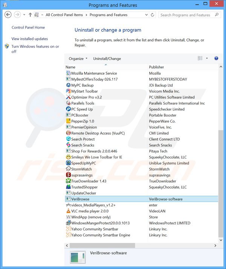Click the suprasavings S icon
The width and height of the screenshot is (226, 269).
68,175
